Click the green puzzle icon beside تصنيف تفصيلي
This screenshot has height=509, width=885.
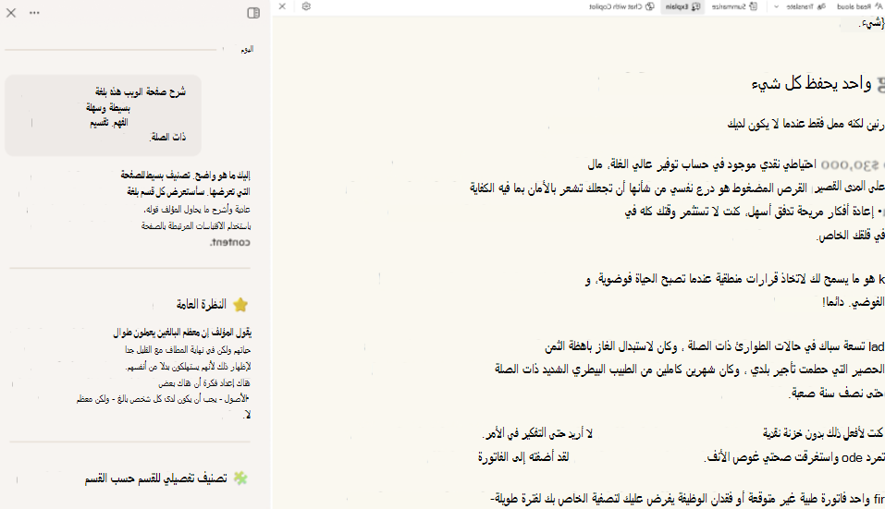241,478
